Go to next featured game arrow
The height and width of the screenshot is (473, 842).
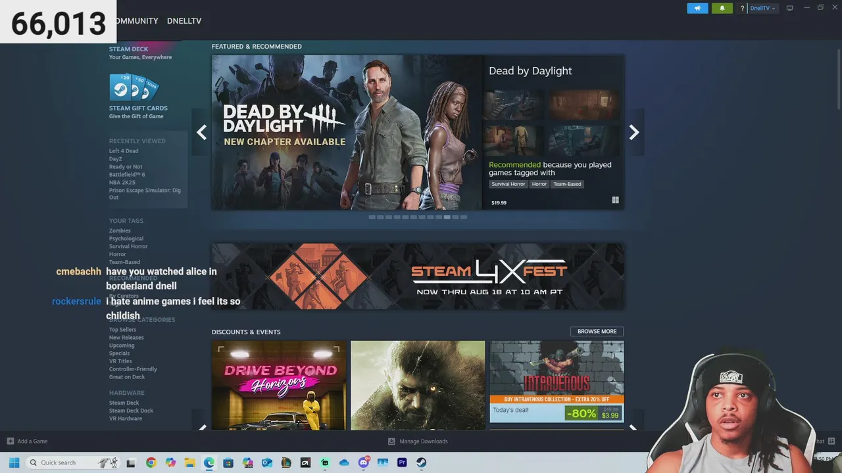(634, 133)
